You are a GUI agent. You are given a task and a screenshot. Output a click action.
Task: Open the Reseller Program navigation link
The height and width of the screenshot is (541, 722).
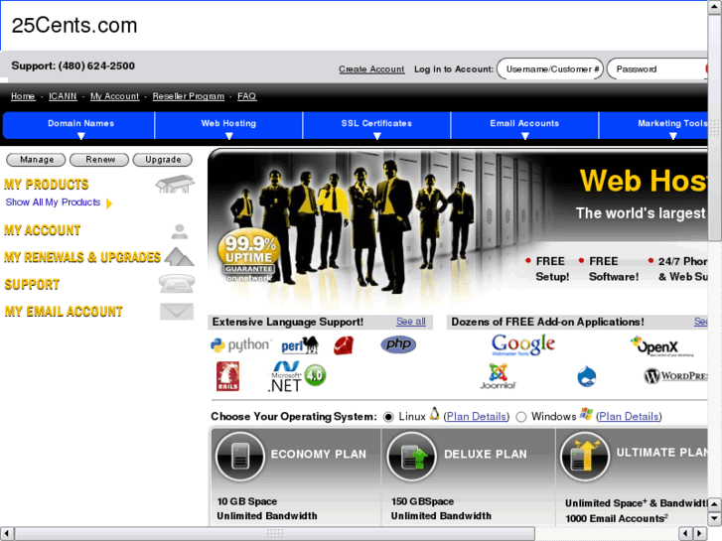point(189,96)
